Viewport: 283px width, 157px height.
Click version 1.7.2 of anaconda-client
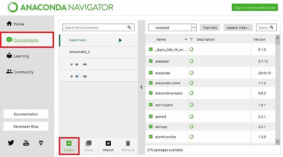point(262,83)
